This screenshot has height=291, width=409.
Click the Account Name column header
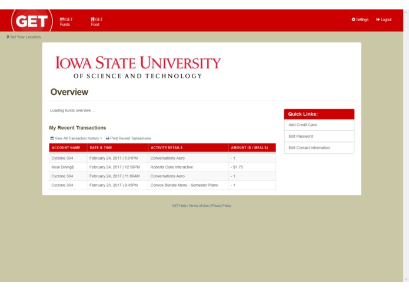pyautogui.click(x=68, y=148)
